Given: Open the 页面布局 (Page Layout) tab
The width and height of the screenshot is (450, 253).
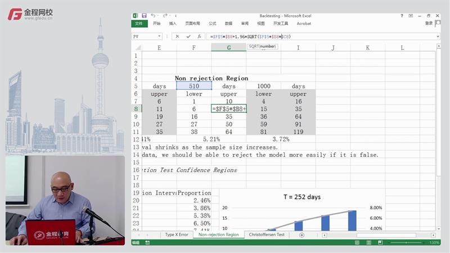Looking at the screenshot, I should [x=192, y=24].
